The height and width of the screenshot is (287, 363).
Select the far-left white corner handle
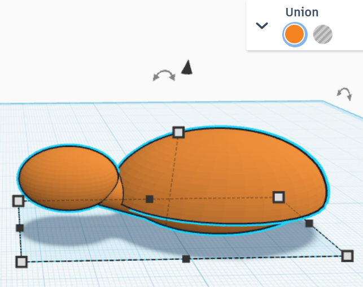(18, 200)
